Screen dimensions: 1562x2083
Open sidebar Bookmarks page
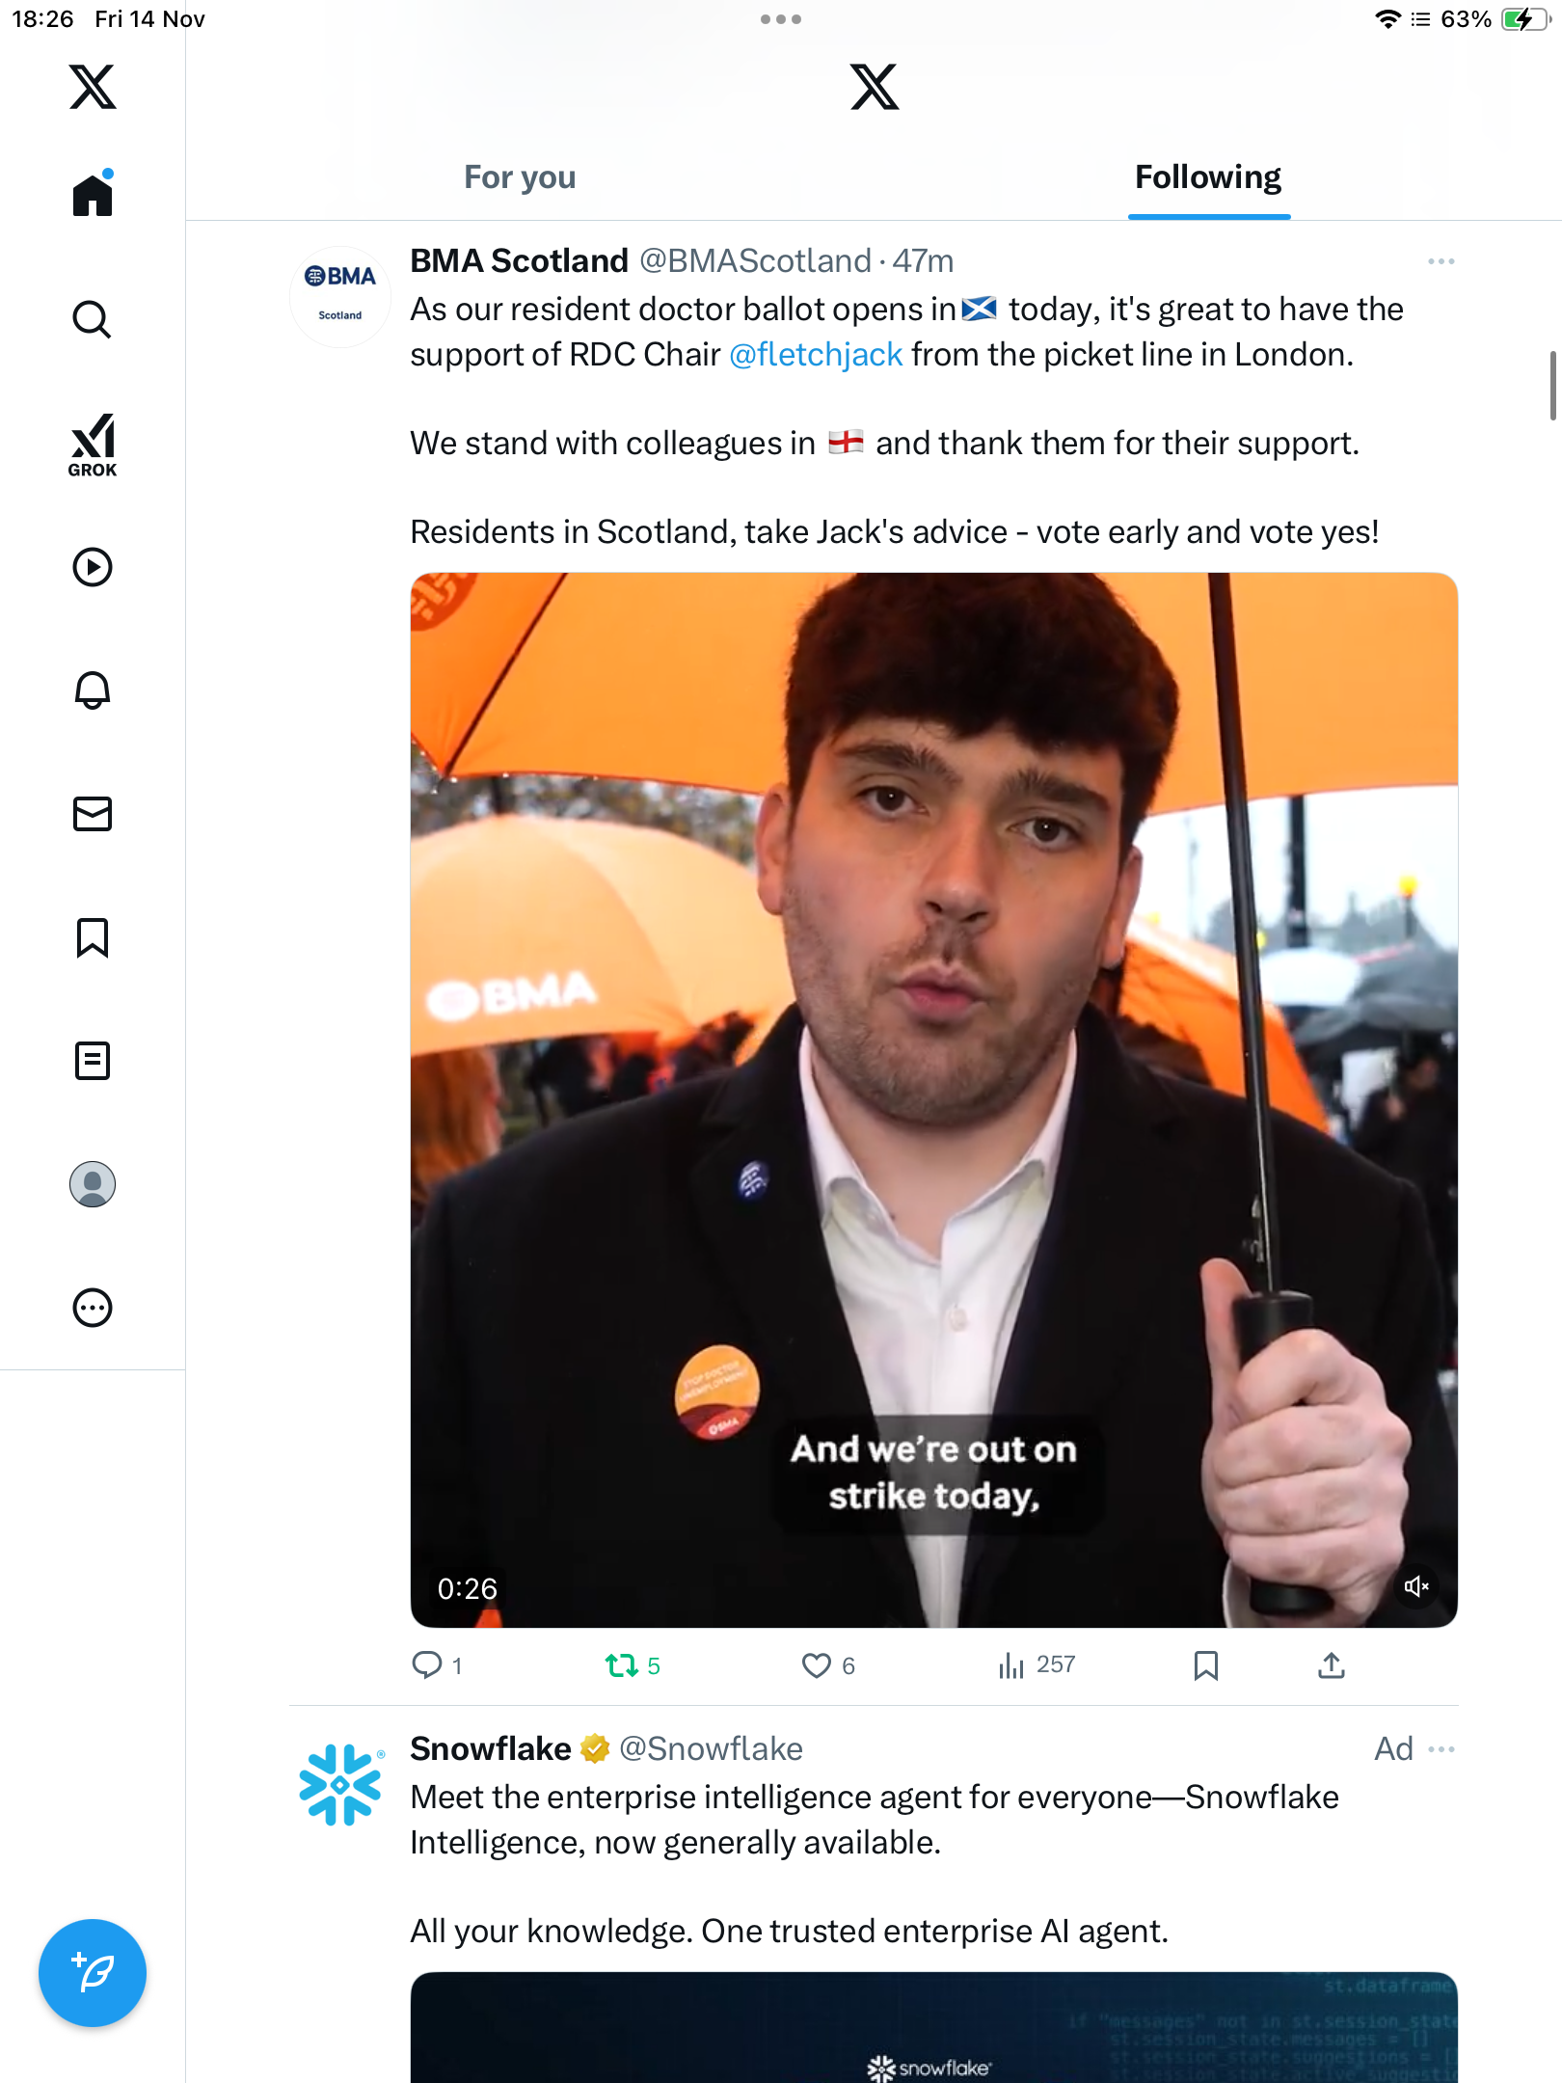pos(93,937)
